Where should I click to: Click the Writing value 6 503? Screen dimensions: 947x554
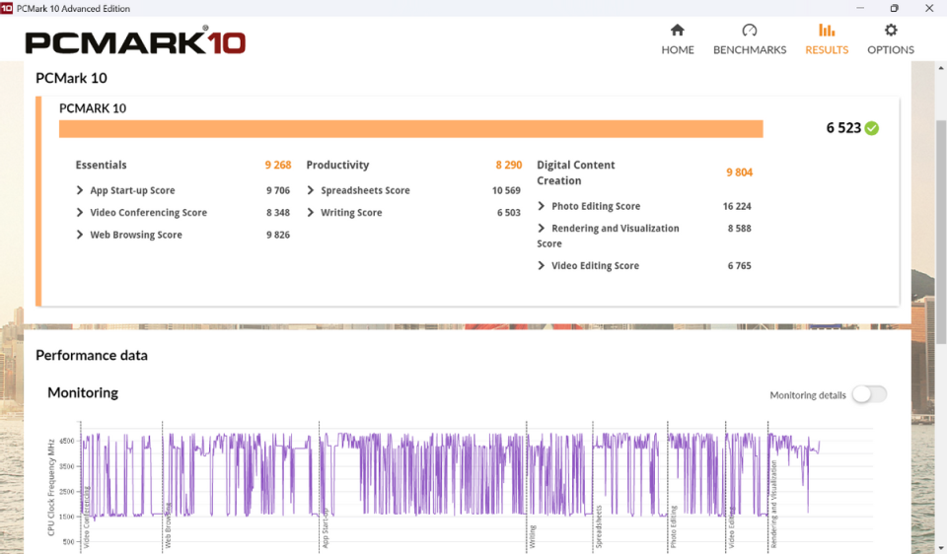509,212
